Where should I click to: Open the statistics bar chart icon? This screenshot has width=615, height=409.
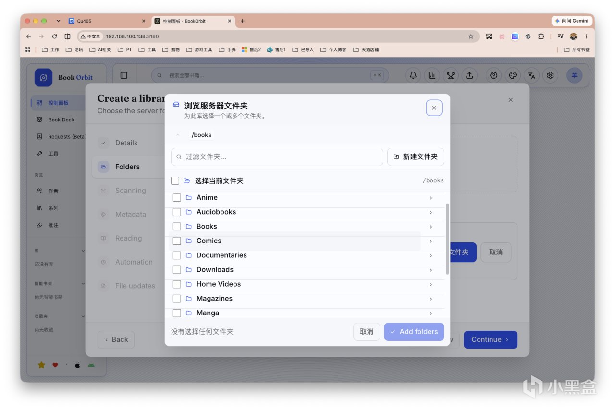431,75
